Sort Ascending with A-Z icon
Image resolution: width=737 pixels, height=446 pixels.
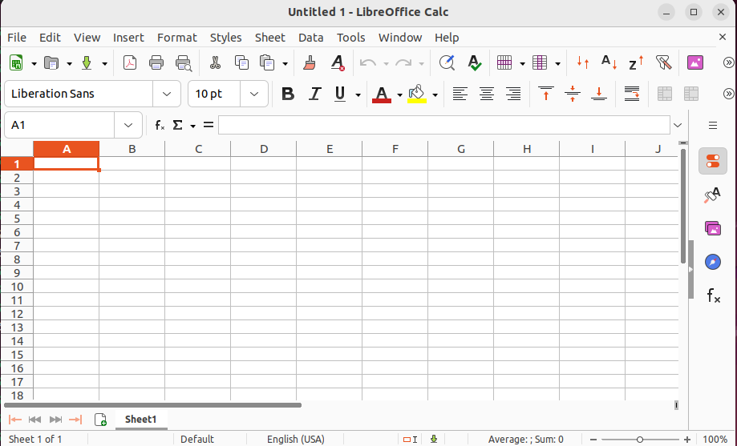point(609,62)
